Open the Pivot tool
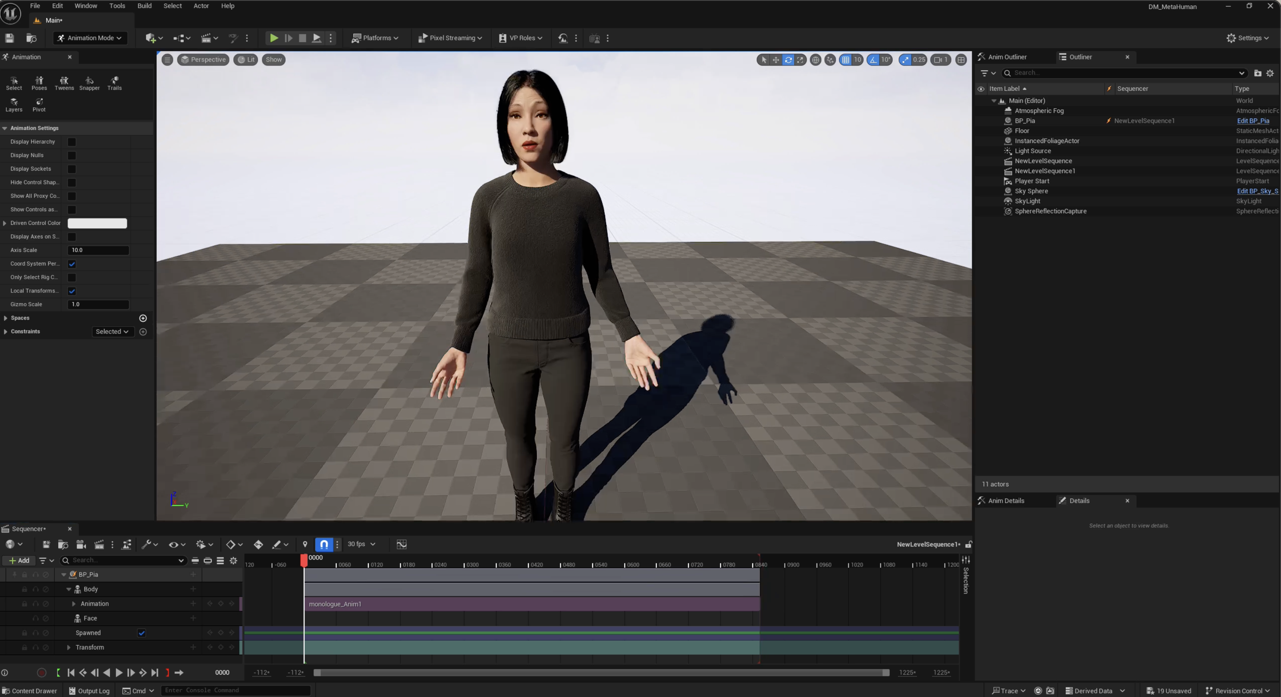Screen dimensions: 1281x697 39,105
